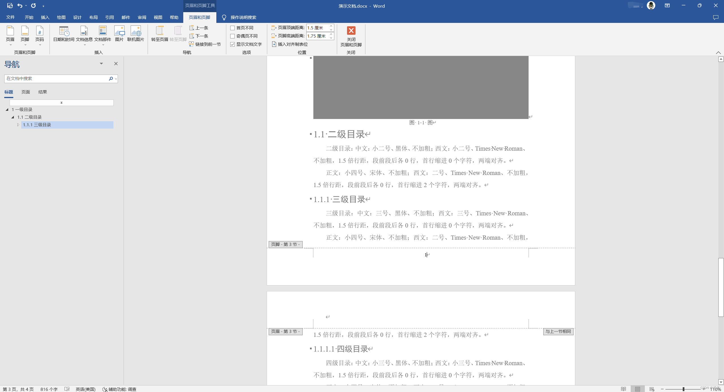The height and width of the screenshot is (392, 724).
Task: Click Link to Previous (链接到前一节) button
Action: 205,44
